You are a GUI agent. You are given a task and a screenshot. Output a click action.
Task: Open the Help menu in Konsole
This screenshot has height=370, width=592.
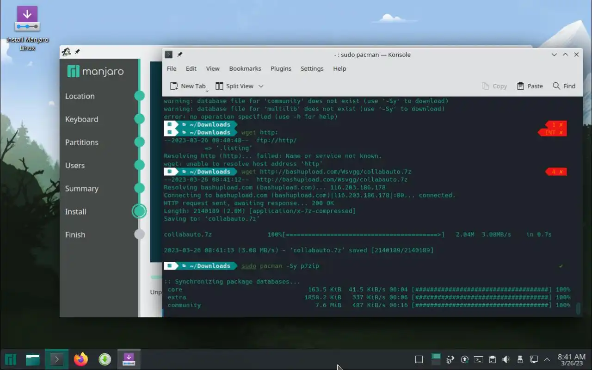click(339, 68)
